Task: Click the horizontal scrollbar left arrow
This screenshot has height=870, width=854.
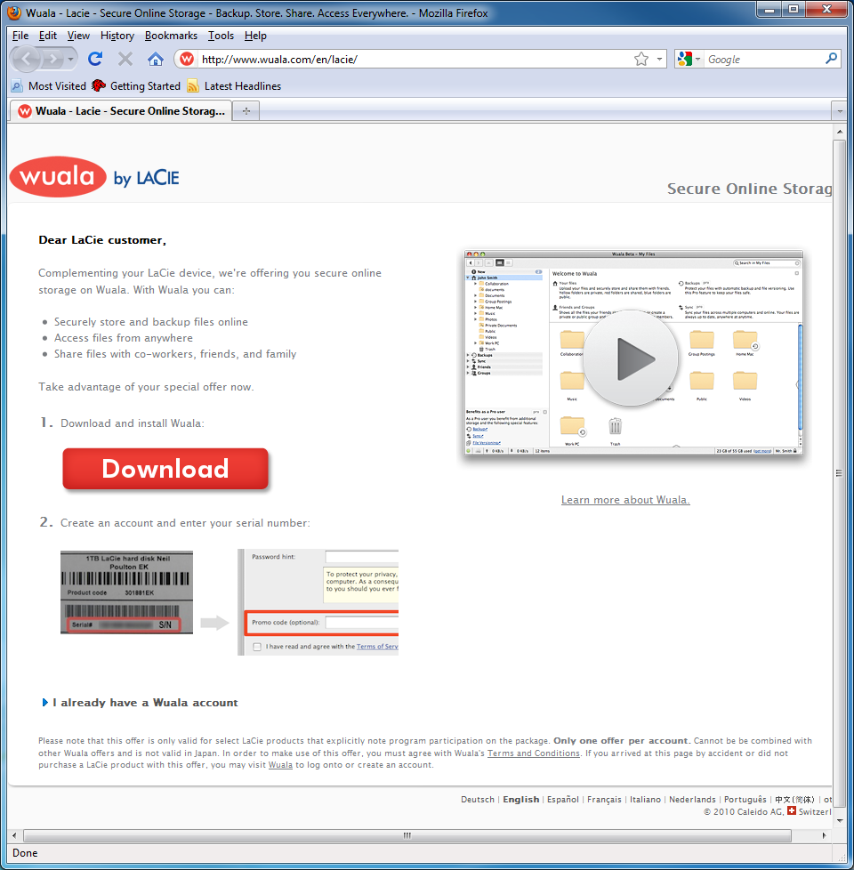Action: click(x=14, y=835)
